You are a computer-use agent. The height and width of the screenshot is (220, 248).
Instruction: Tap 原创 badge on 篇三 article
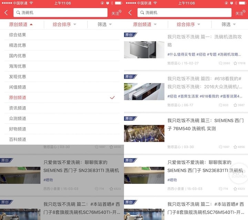click(130, 119)
